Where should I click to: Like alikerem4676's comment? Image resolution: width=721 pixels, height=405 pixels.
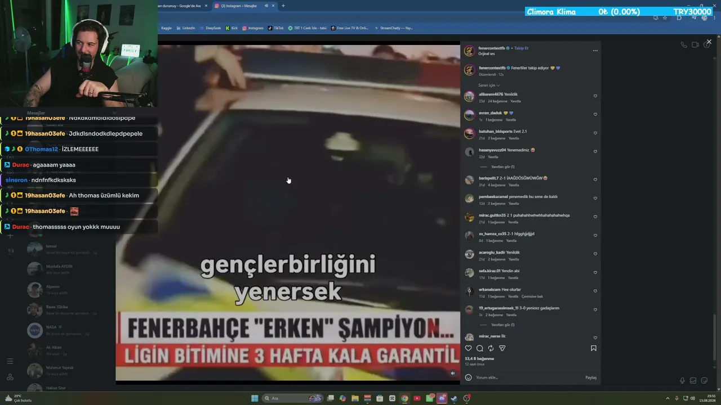pyautogui.click(x=595, y=96)
